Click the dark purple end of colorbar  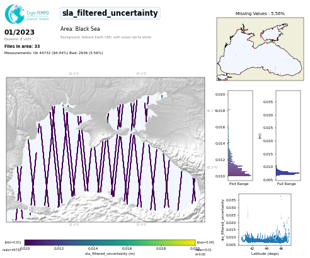click(29, 242)
